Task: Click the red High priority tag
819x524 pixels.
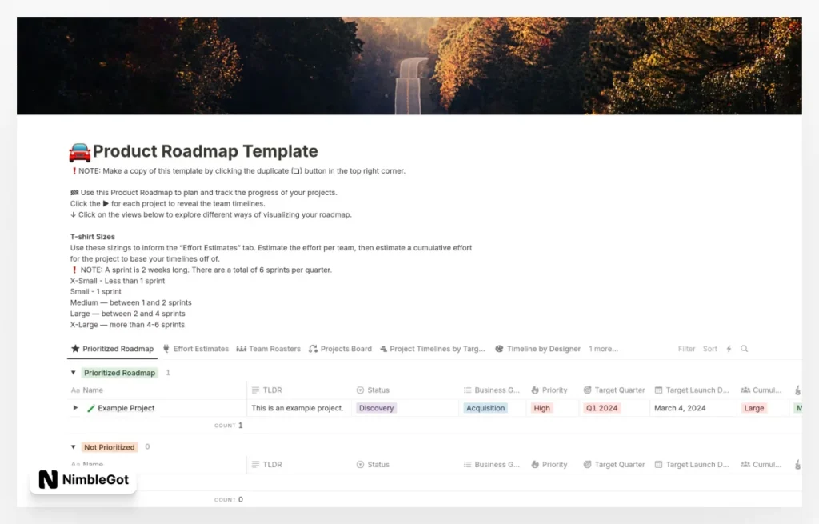Action: 541,408
